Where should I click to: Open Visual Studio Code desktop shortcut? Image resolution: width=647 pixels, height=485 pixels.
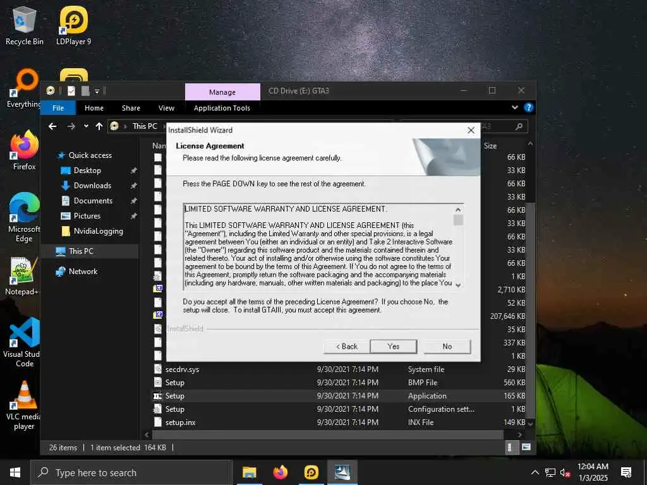[22, 342]
